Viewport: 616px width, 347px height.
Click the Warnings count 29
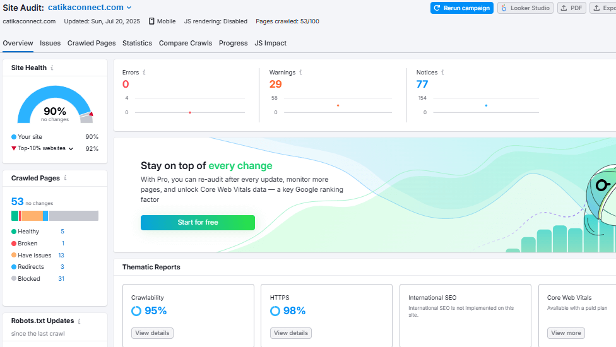point(275,84)
